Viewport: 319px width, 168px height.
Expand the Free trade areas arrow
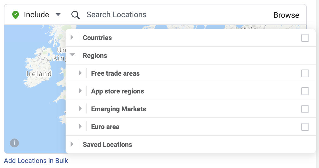(x=80, y=73)
